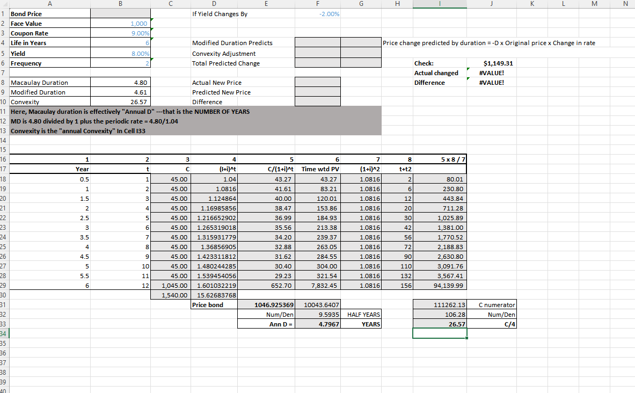Select the Year value 5.5

point(50,275)
